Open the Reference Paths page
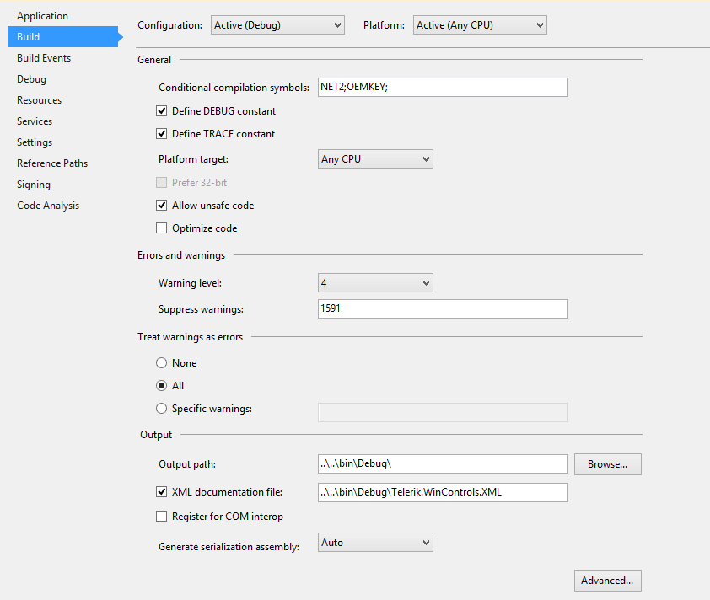 [x=51, y=163]
